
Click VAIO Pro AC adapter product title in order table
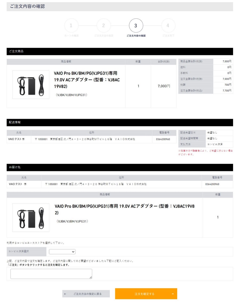[x=87, y=80]
